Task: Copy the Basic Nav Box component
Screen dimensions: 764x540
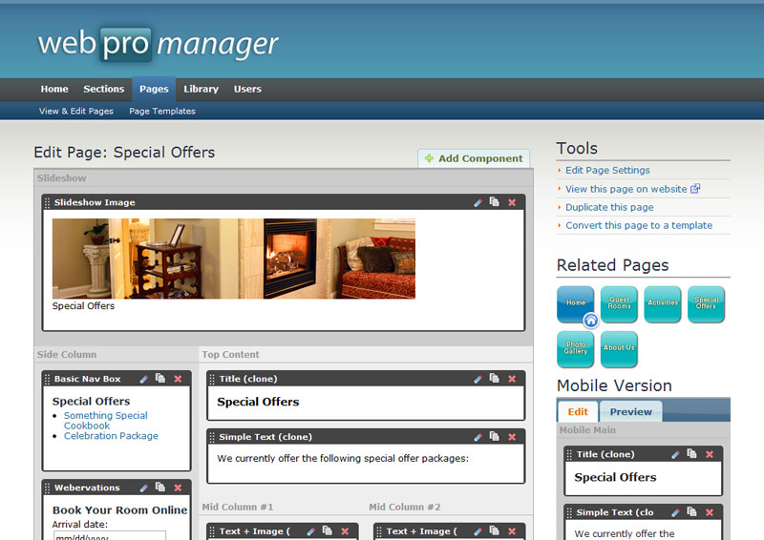Action: click(x=159, y=379)
